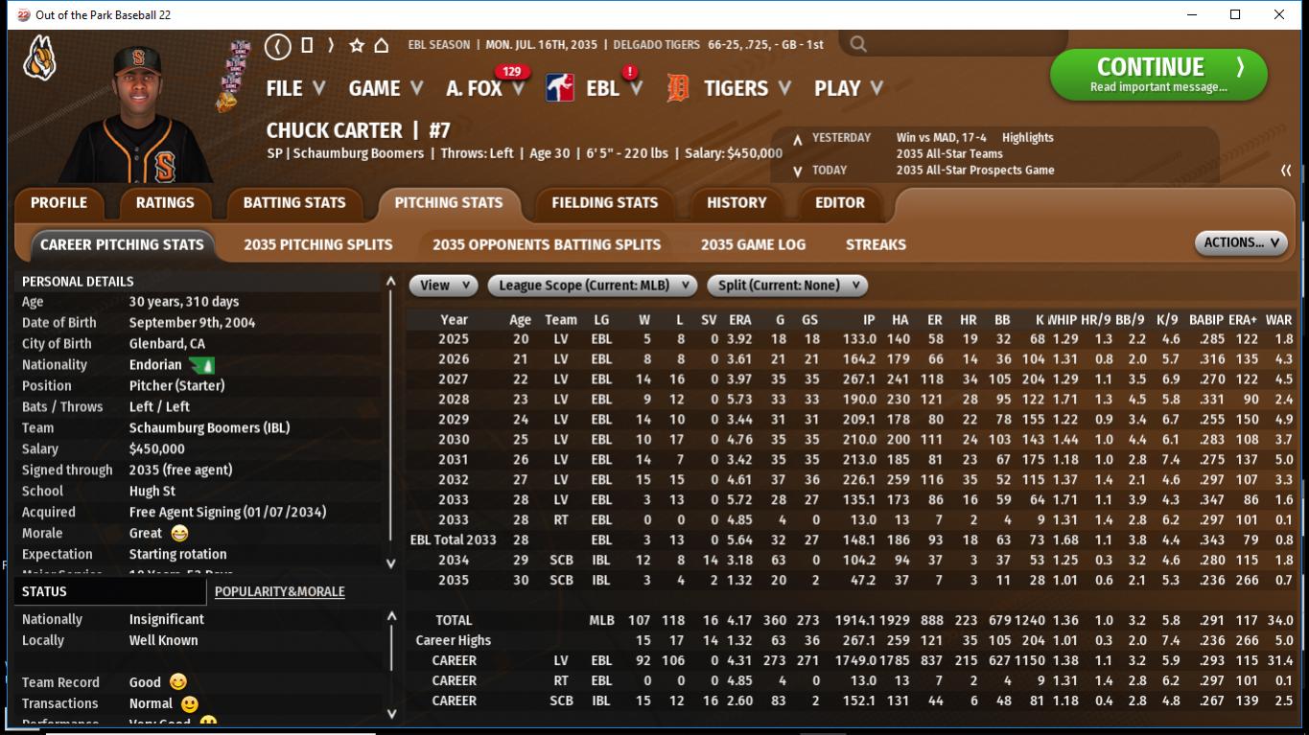
Task: Click the forward navigation arrow icon
Action: [x=331, y=45]
